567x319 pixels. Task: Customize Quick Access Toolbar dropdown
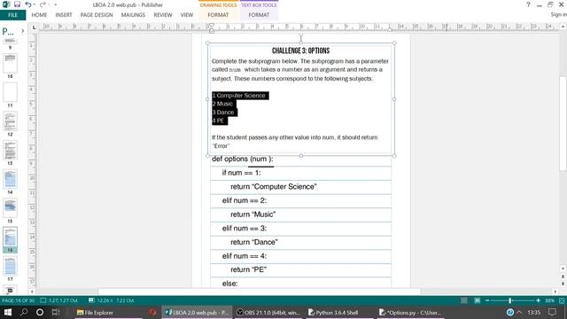[55, 4]
